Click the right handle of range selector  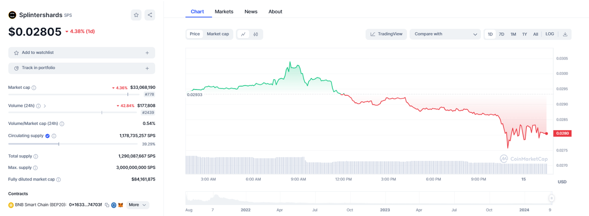551,198
